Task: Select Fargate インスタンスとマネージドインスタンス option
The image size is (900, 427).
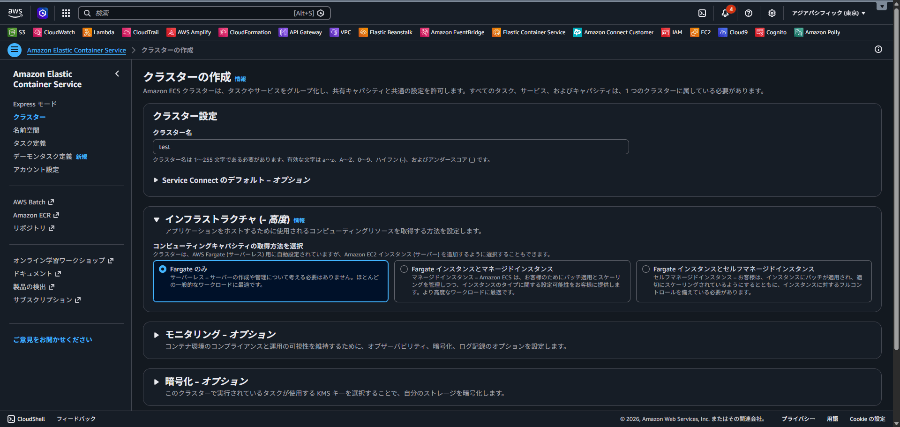Action: tap(404, 269)
